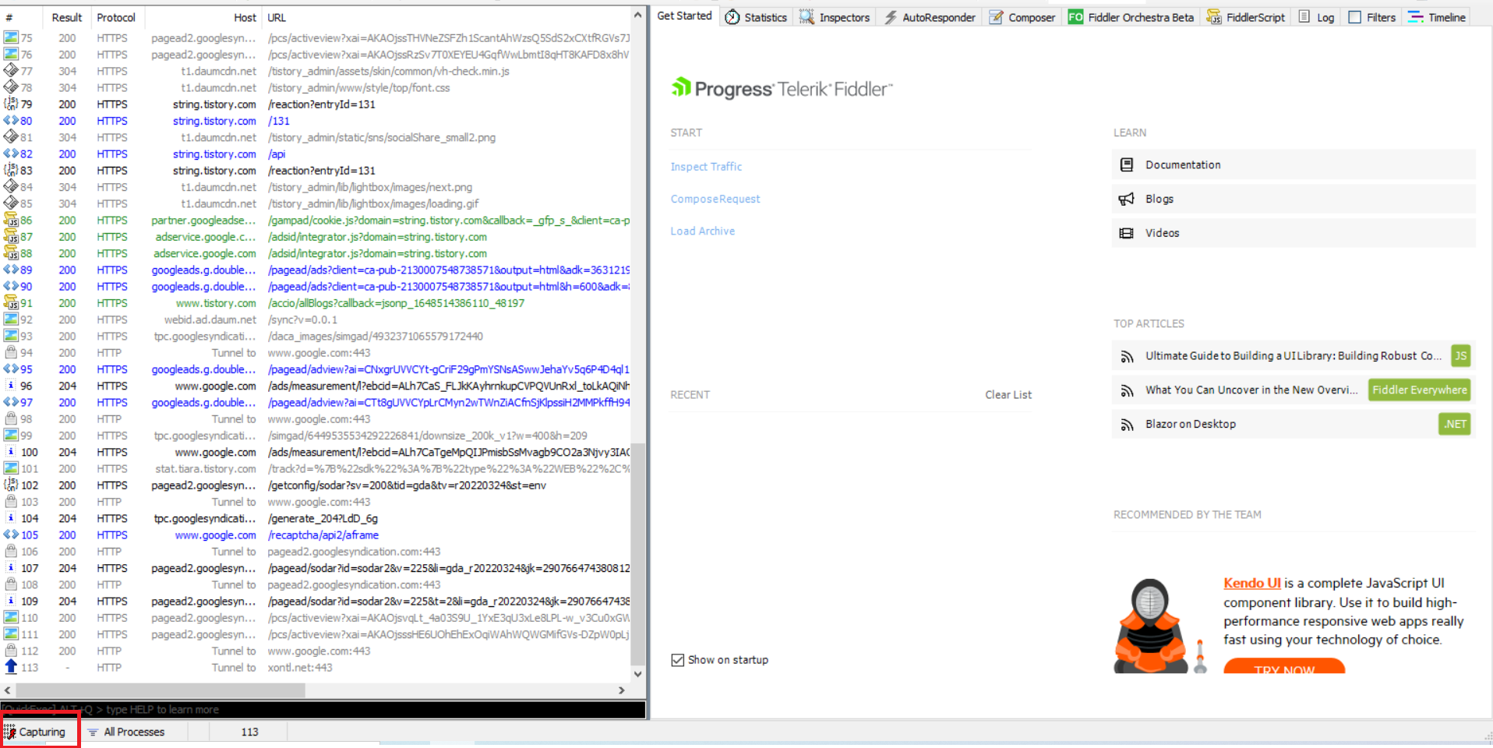Click the .NET article tag
The image size is (1493, 748).
1454,424
